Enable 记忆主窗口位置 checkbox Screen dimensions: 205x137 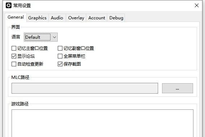tap(14, 48)
